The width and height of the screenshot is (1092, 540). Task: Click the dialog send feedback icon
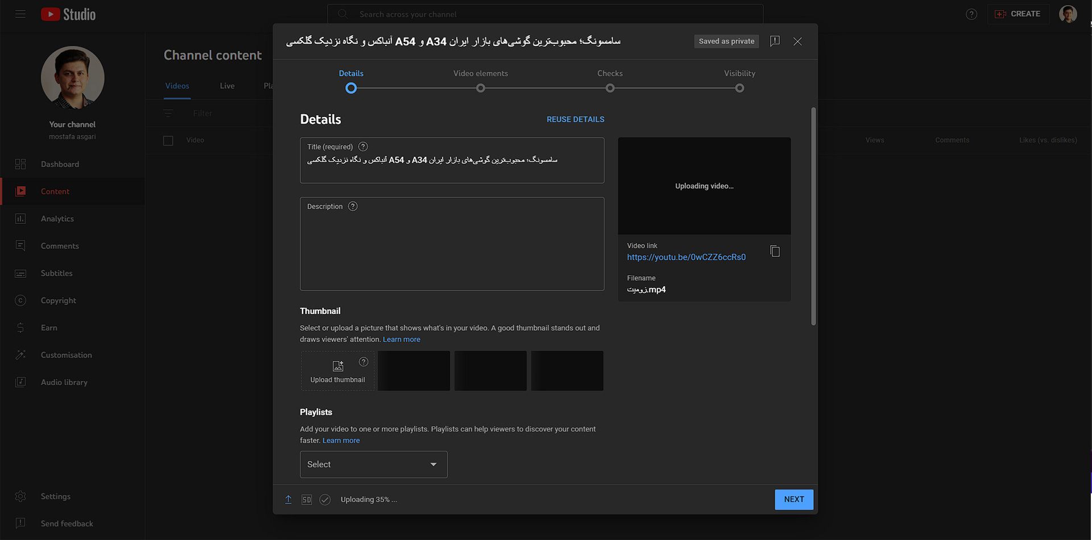[x=775, y=41]
